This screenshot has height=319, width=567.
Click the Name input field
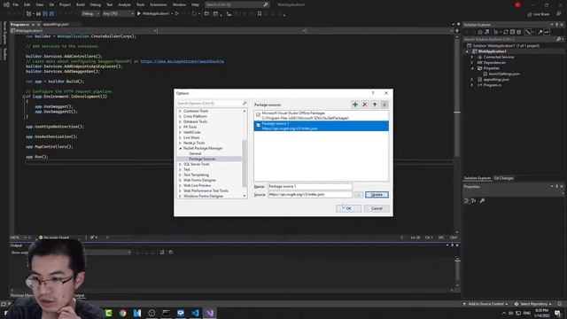click(x=310, y=186)
